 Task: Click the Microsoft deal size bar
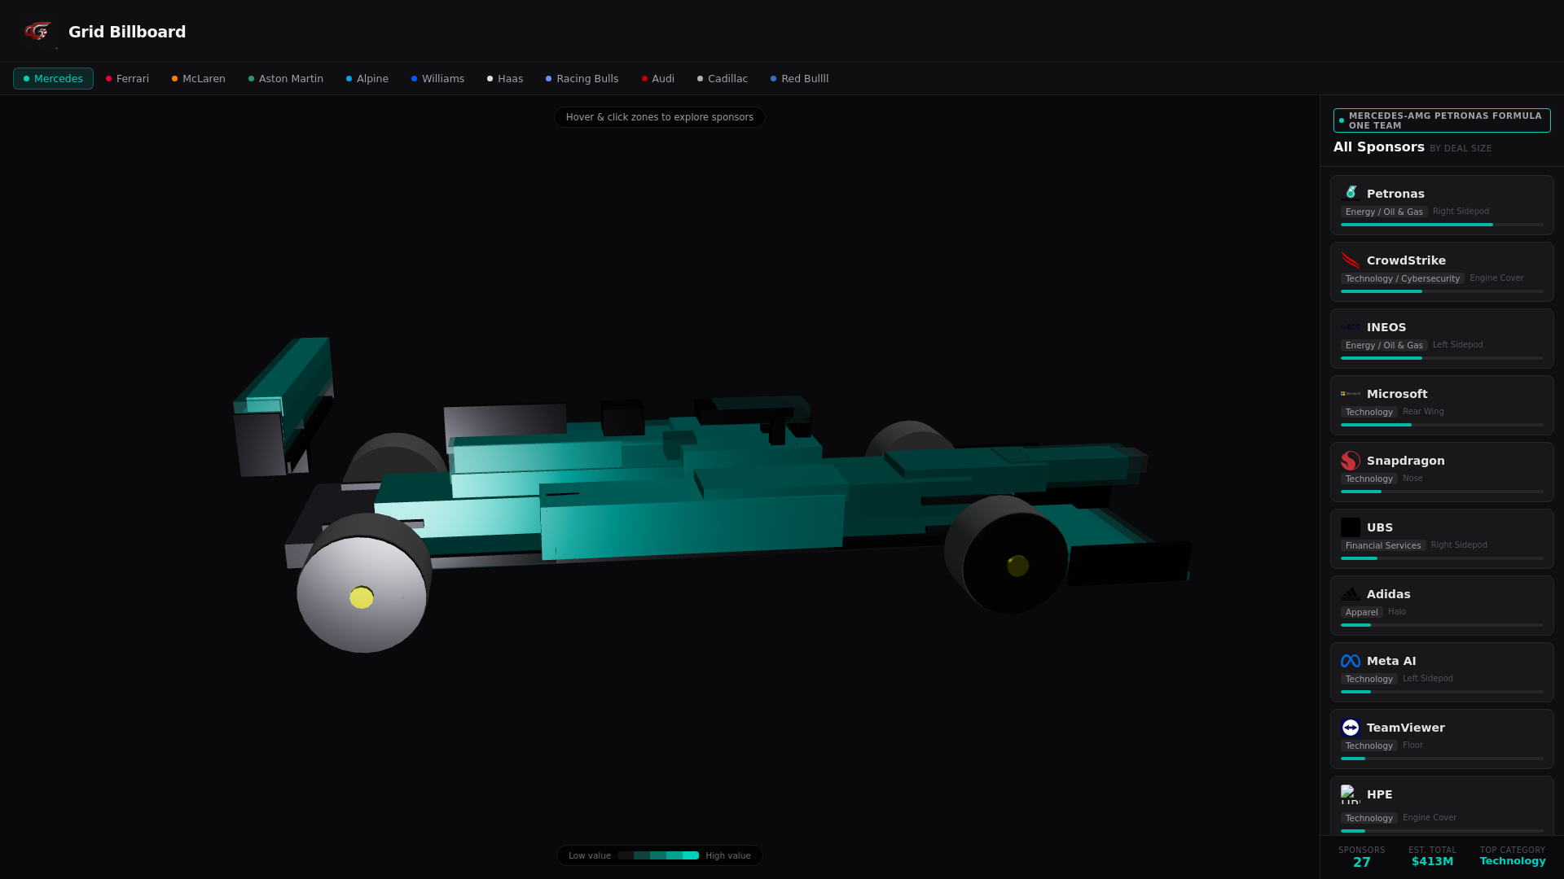point(1442,425)
